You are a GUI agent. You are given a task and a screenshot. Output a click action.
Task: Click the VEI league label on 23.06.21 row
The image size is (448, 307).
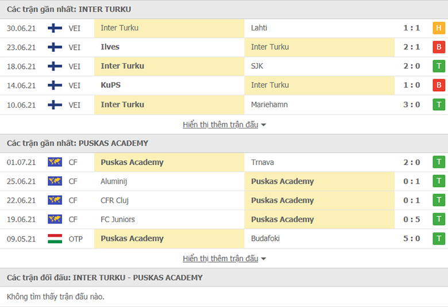tap(74, 47)
